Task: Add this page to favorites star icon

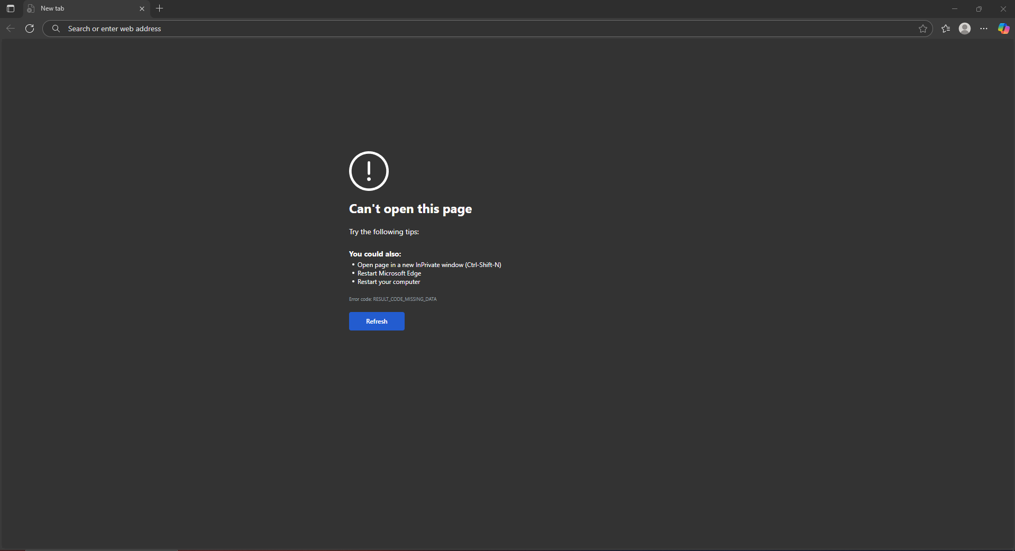Action: coord(923,29)
